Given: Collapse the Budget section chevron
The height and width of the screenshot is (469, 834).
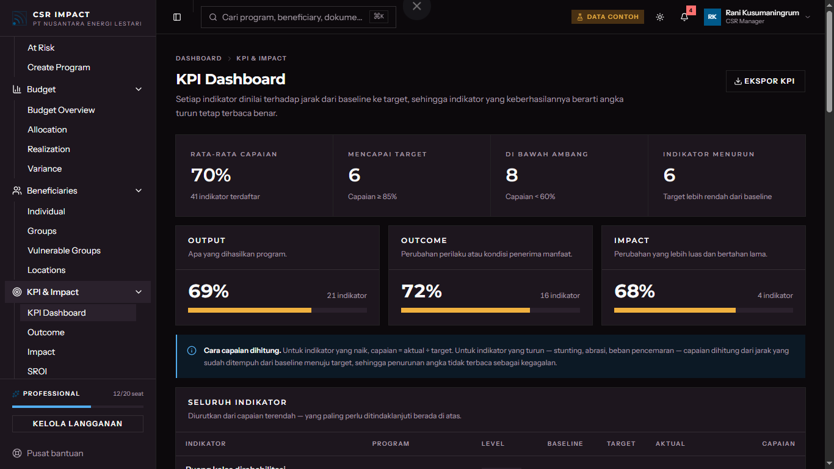Looking at the screenshot, I should (139, 89).
